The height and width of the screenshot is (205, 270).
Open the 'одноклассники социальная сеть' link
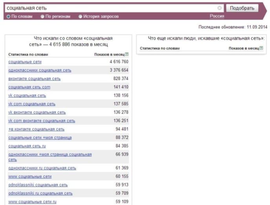click(40, 70)
